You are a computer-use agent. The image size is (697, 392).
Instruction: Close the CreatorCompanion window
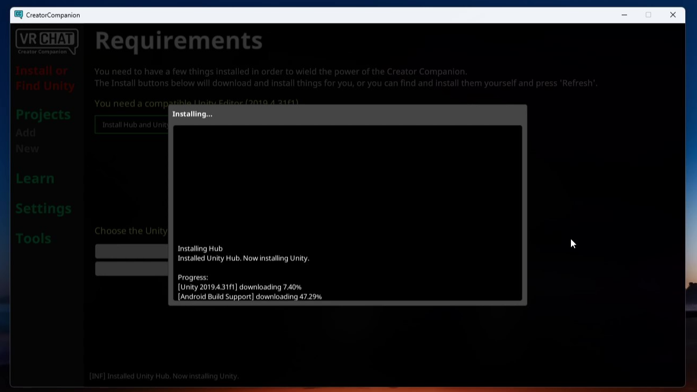coord(673,15)
